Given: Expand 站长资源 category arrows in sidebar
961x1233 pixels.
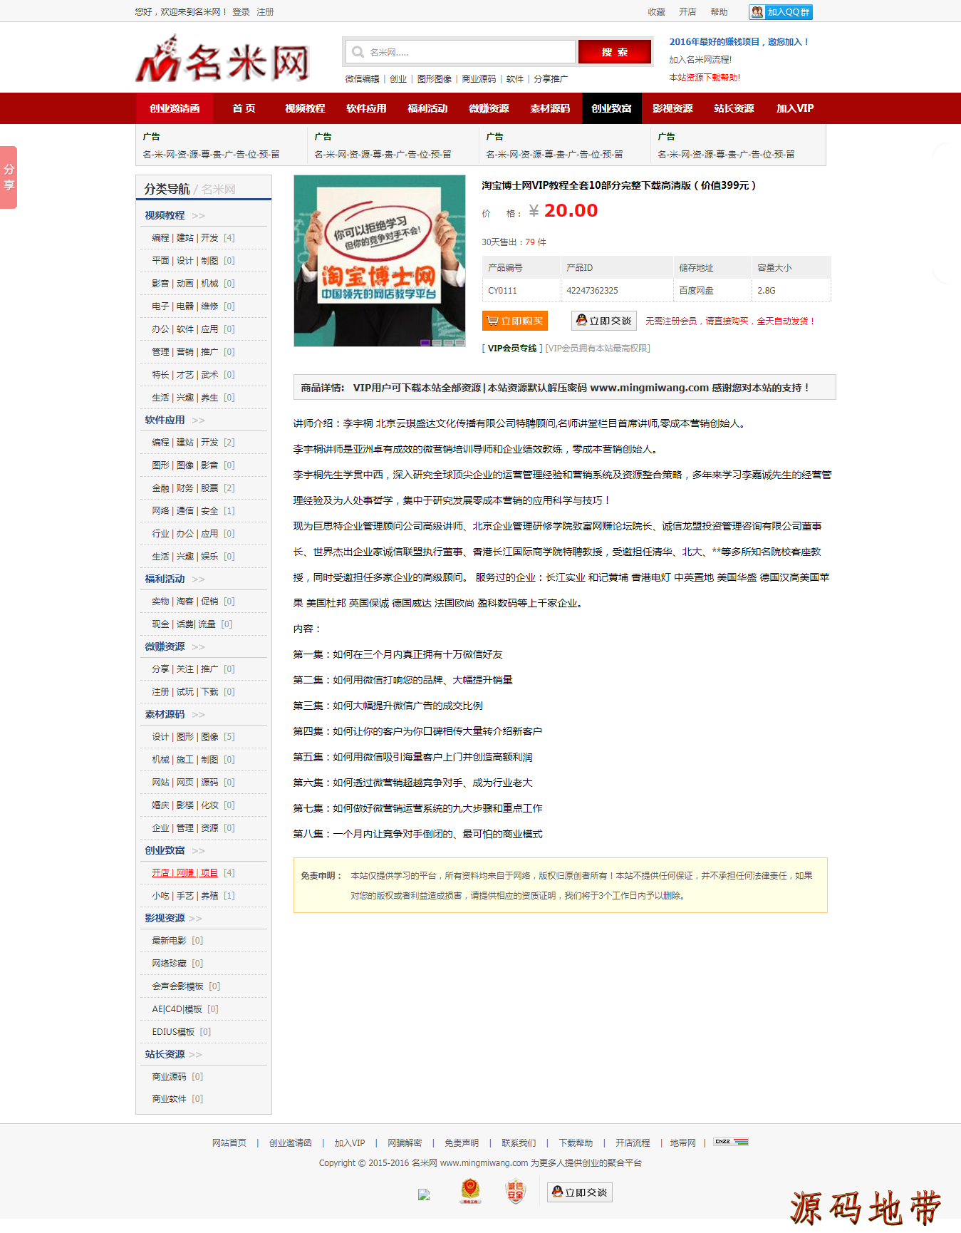Looking at the screenshot, I should 196,1055.
